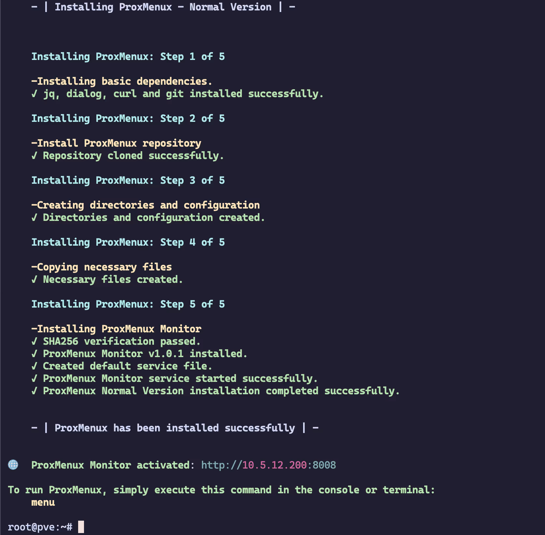Viewport: 545px width, 535px height.
Task: Click the checkmark before Repository cloned successfully
Action: click(x=35, y=156)
